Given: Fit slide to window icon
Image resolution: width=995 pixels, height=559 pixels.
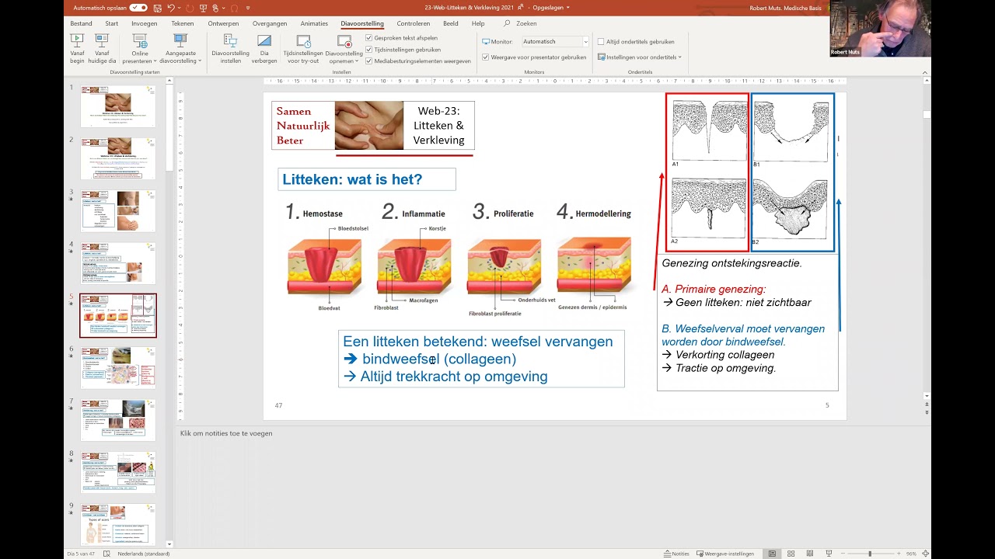Looking at the screenshot, I should pos(925,554).
